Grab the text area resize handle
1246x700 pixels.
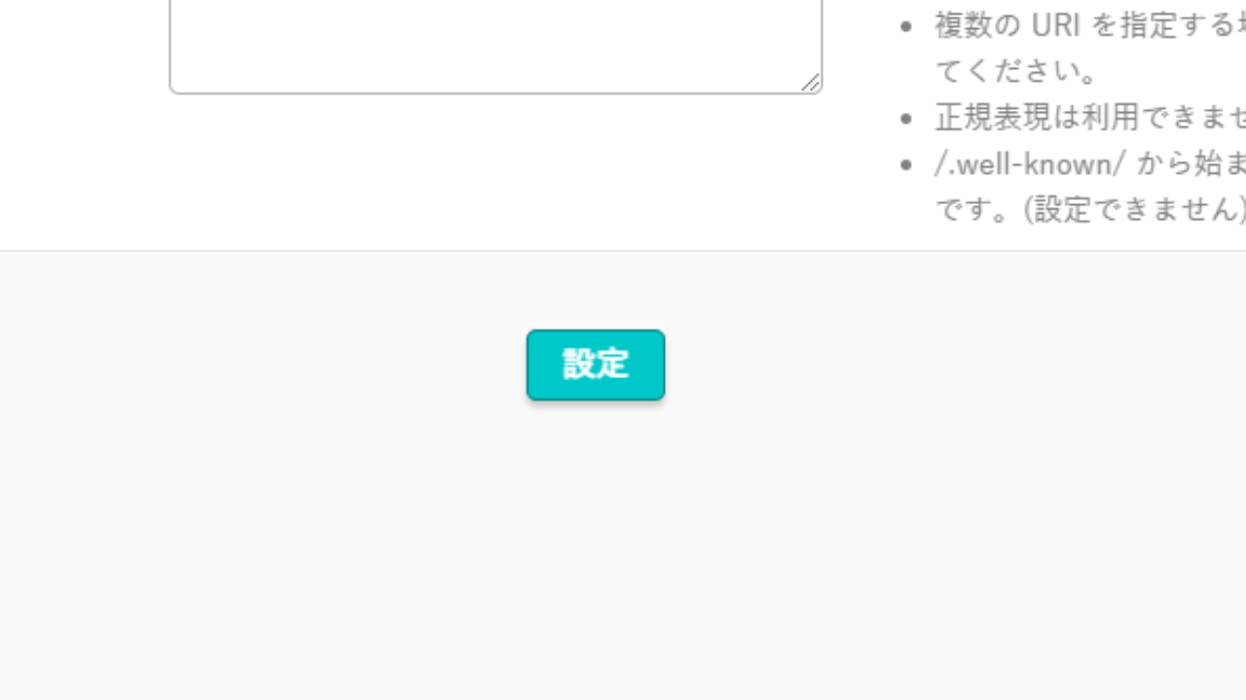point(811,84)
